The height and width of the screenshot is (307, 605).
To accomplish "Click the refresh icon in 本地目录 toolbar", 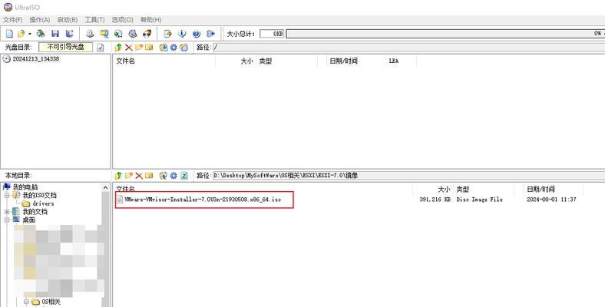I will pyautogui.click(x=184, y=176).
